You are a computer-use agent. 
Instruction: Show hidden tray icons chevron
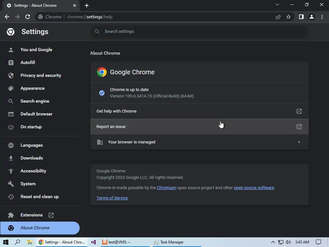[273, 242]
